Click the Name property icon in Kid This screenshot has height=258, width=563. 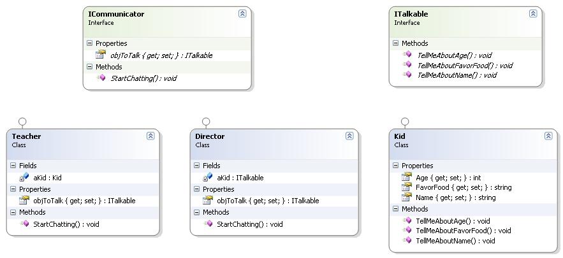click(407, 197)
